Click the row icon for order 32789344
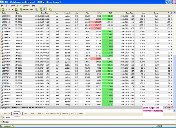Screen dimensions: 176x128 [2, 102]
